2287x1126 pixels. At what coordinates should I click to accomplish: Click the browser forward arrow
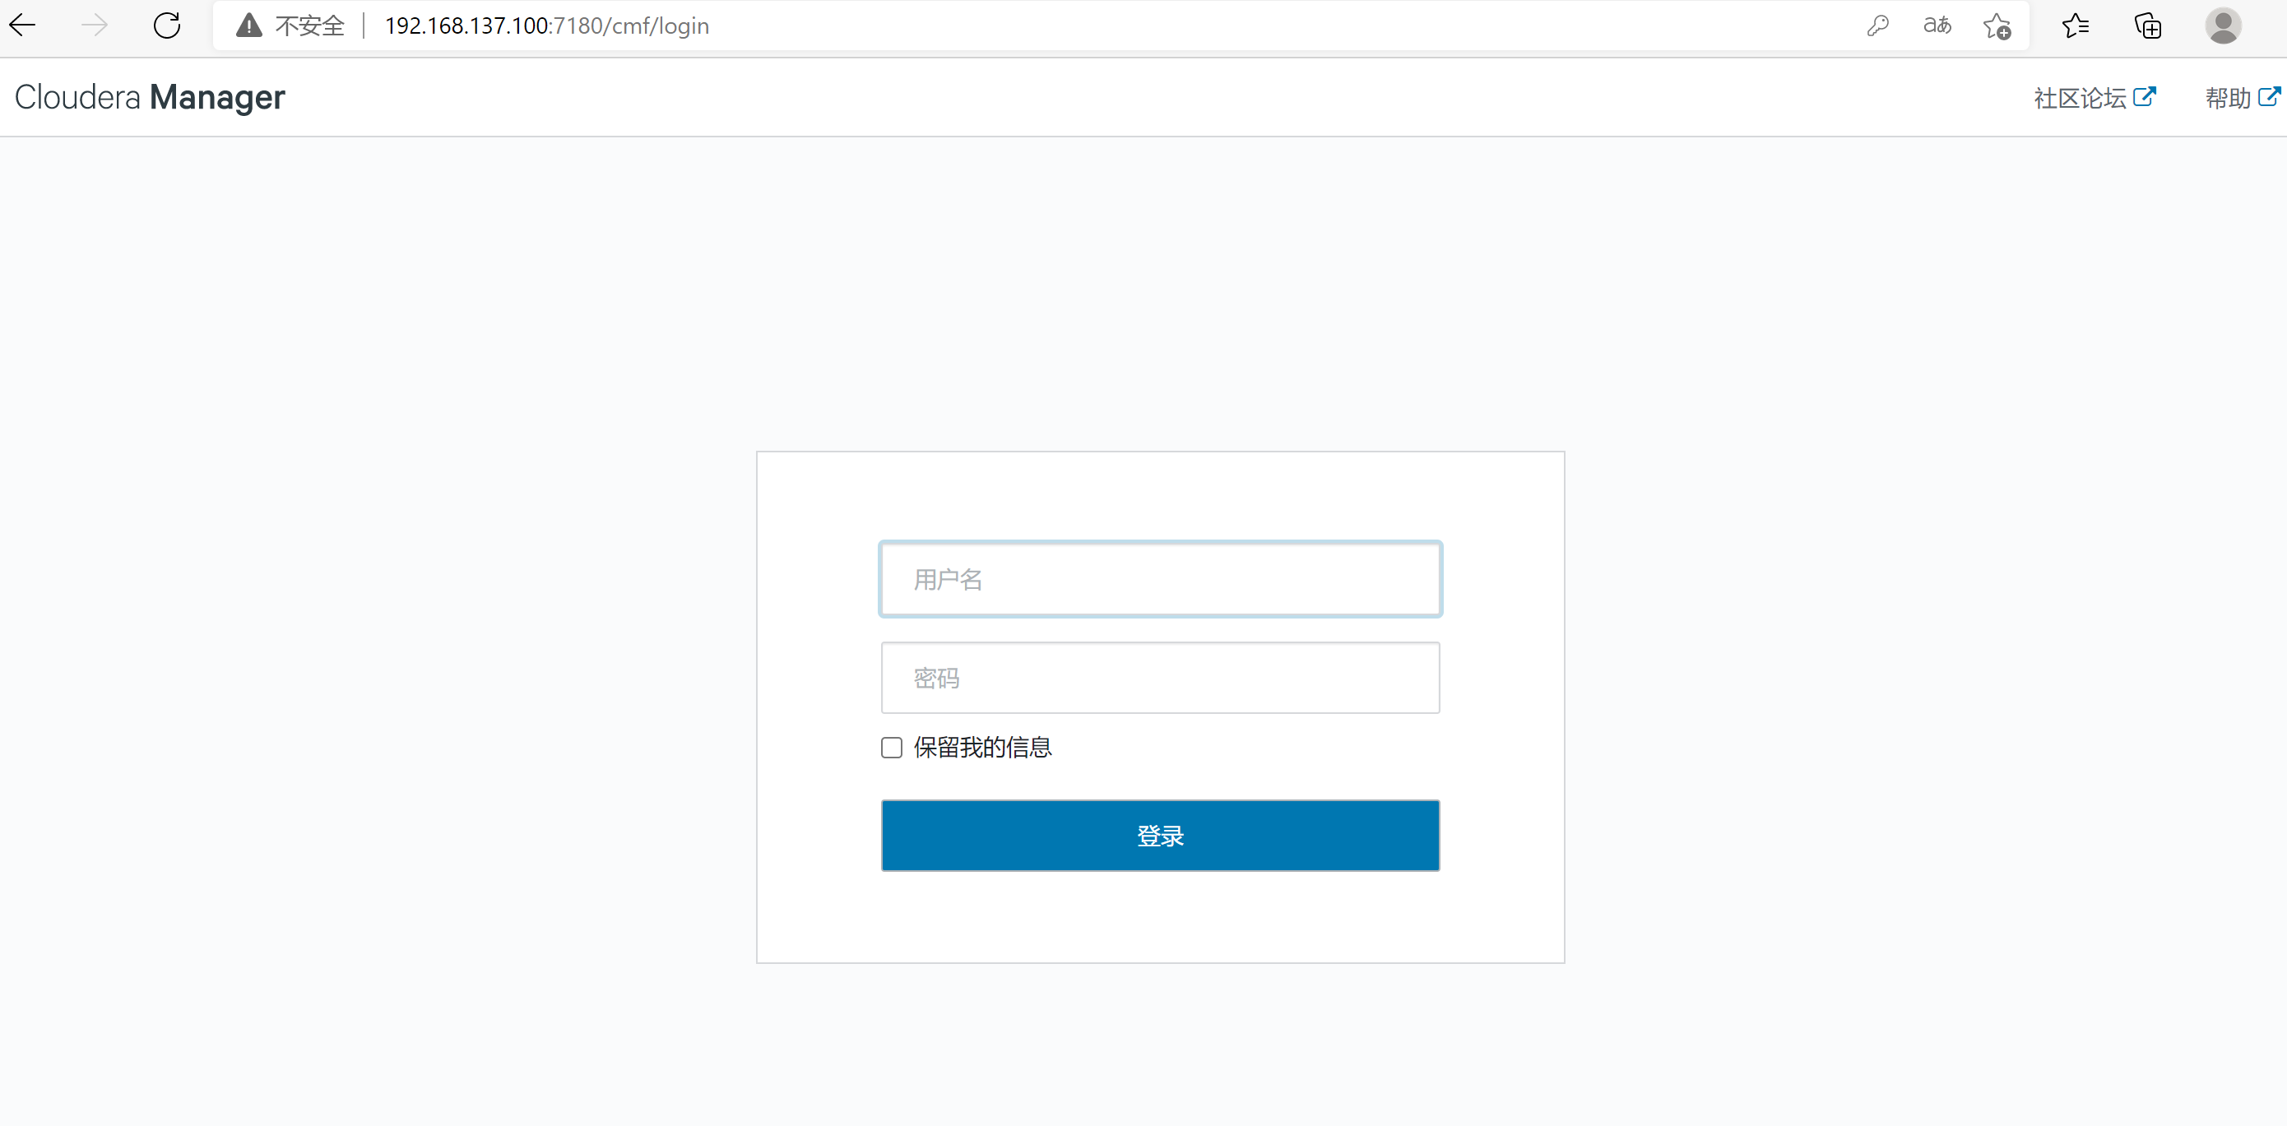(x=94, y=25)
